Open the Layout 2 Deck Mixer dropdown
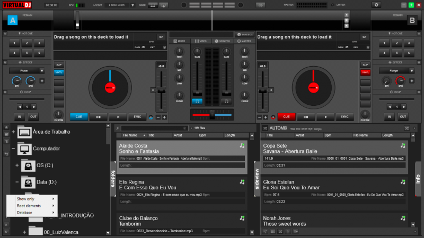Image resolution: width=424 pixels, height=238 pixels. 132,5
